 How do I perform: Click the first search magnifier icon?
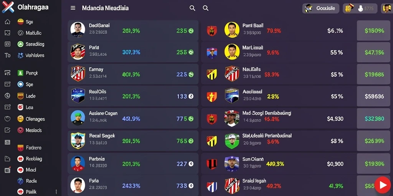pyautogui.click(x=192, y=8)
